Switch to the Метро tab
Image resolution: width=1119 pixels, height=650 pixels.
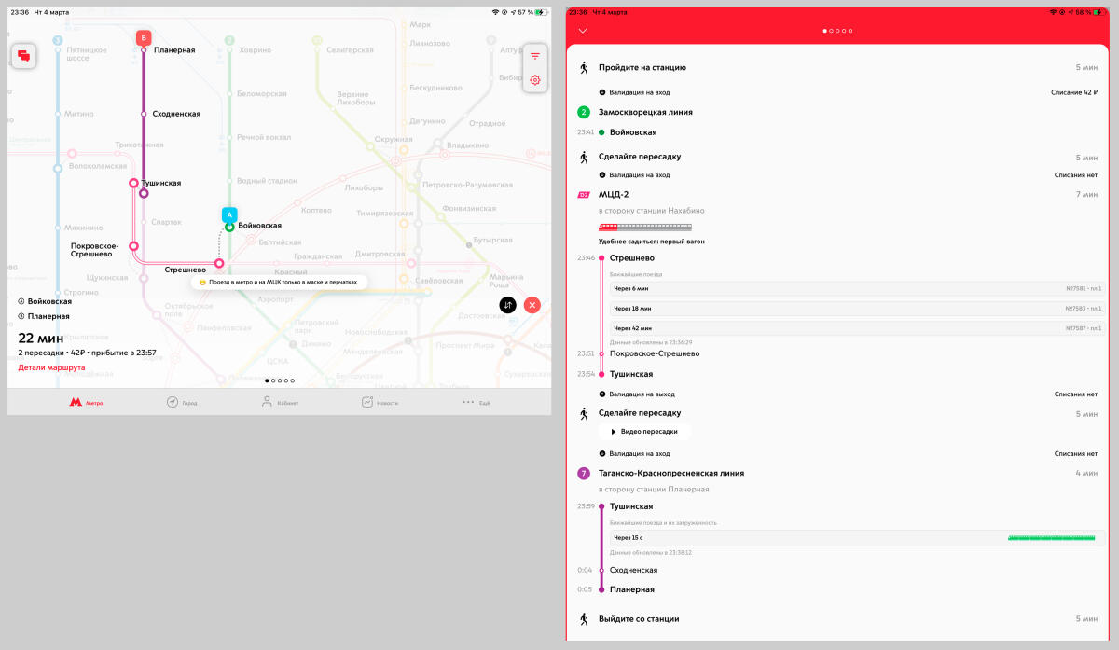pos(87,402)
